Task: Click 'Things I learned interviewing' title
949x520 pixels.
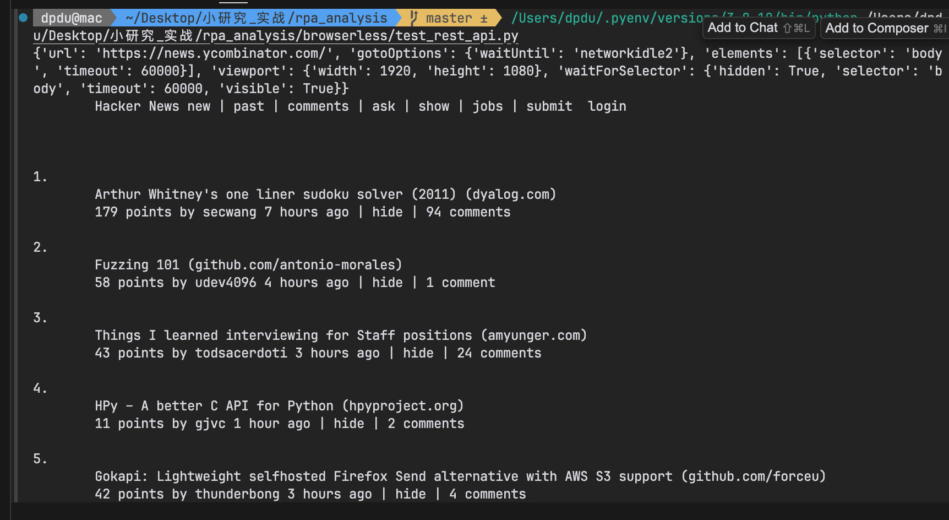Action: [x=341, y=335]
